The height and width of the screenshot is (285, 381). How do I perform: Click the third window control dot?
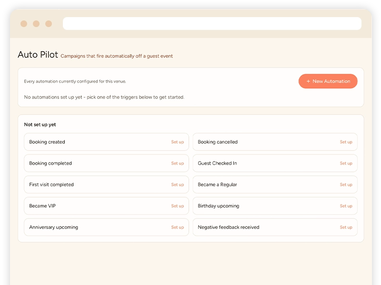click(49, 24)
